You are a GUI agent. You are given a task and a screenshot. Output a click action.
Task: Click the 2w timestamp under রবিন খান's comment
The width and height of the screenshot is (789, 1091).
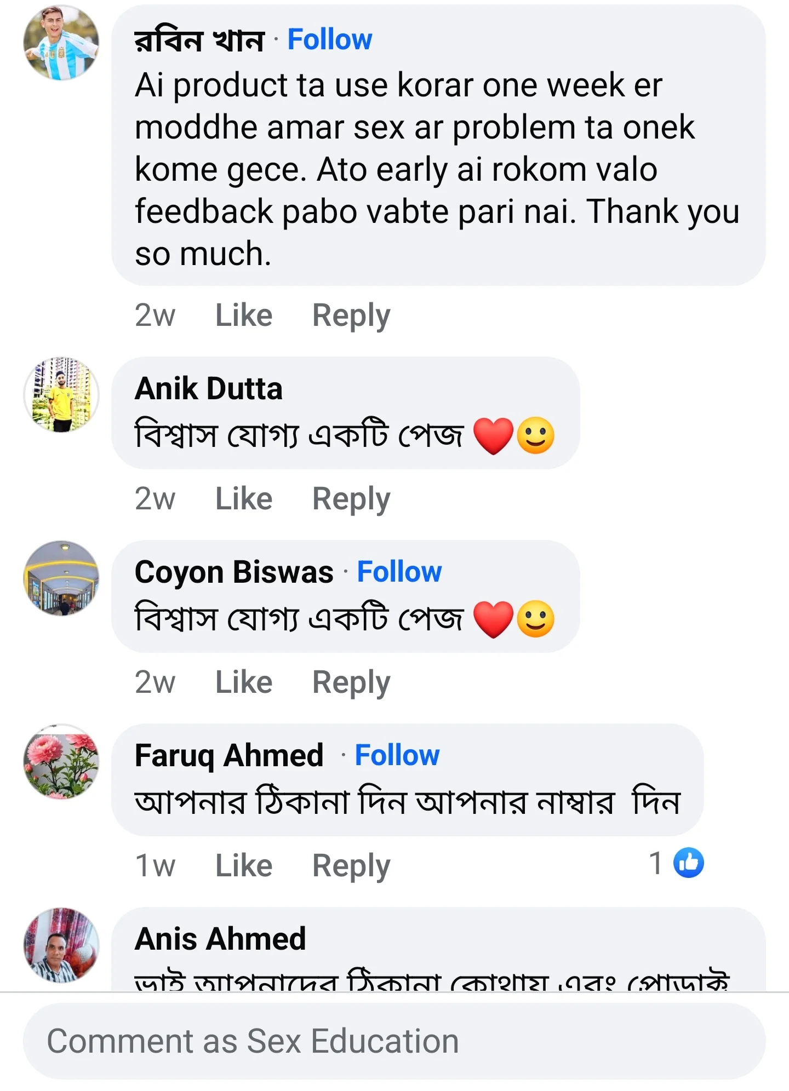click(155, 314)
